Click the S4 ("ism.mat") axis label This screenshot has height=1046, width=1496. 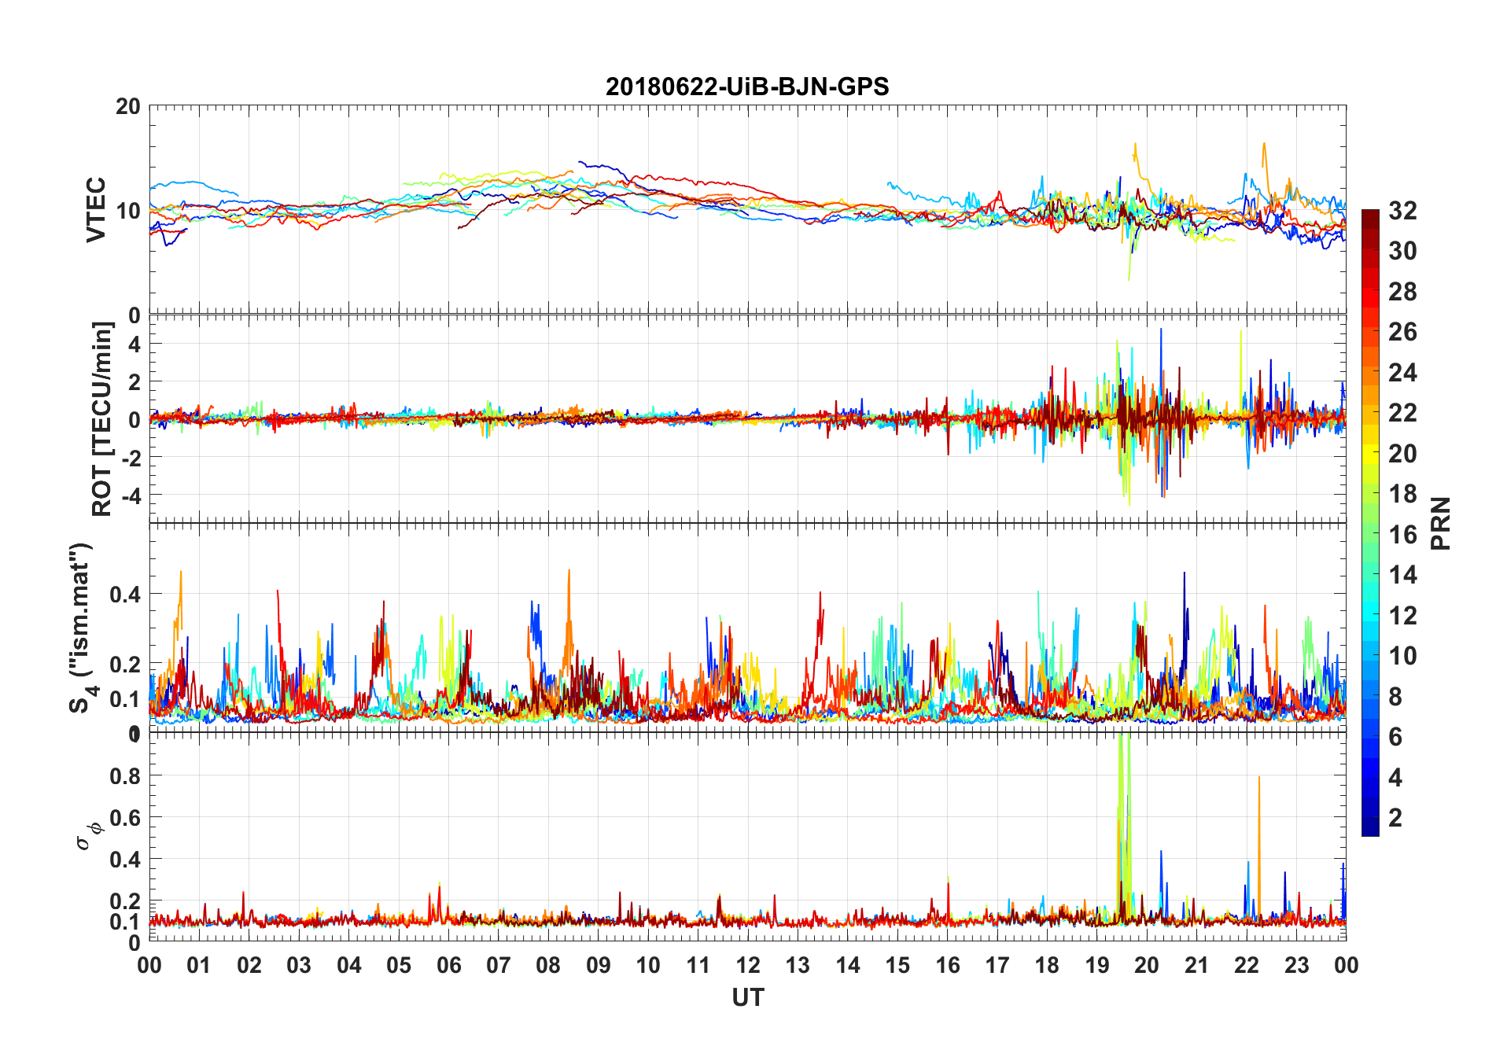(83, 628)
